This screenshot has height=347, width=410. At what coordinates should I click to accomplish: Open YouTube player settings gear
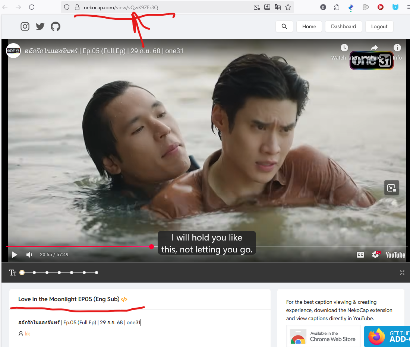click(x=376, y=255)
